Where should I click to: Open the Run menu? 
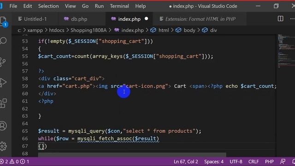tap(99, 6)
